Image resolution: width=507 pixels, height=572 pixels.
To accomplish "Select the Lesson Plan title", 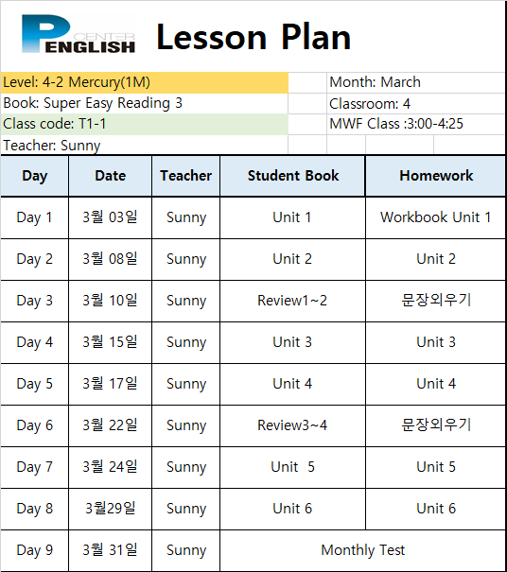I will (253, 37).
